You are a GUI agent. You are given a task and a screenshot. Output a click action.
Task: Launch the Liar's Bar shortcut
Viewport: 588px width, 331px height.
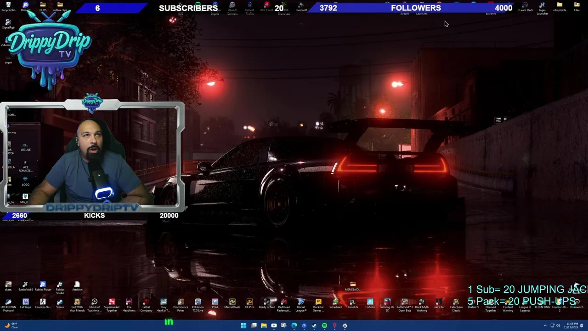[439, 304]
